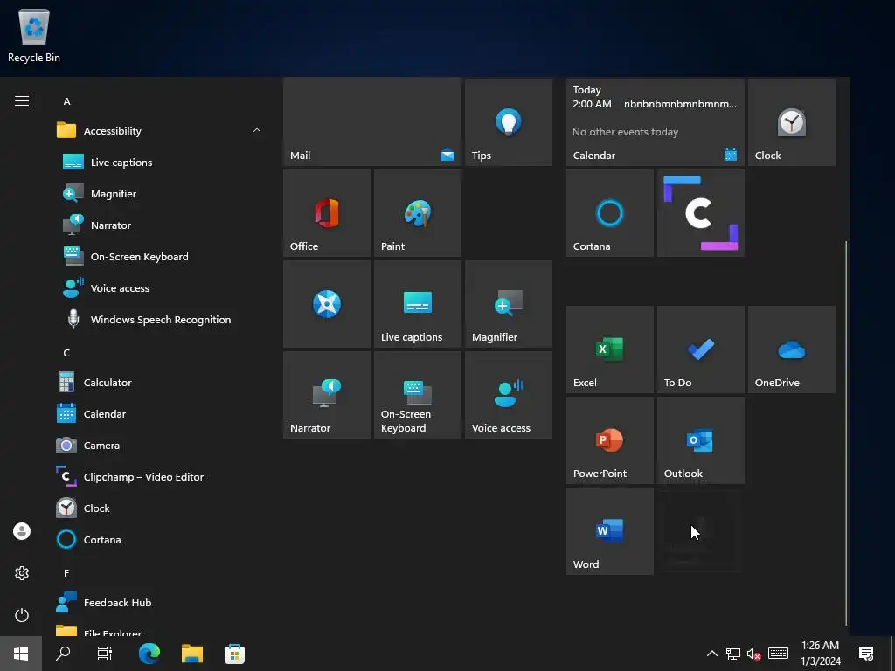Open the Calendar live tile
895x671 pixels.
click(656, 122)
